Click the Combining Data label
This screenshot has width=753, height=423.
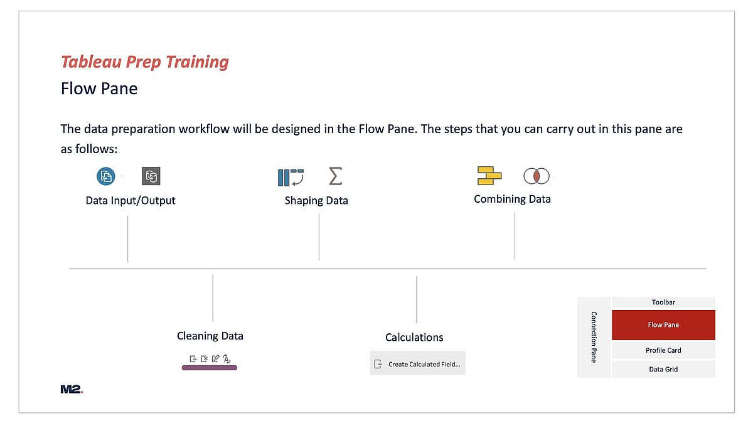[x=512, y=199]
